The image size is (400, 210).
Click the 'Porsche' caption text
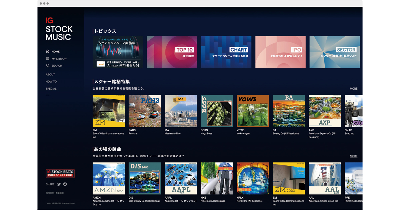pyautogui.click(x=133, y=134)
